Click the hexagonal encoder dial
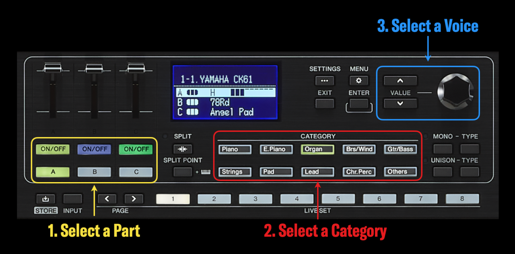515x254 pixels. (456, 92)
